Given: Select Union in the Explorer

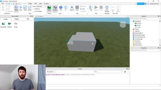Looking at the screenshot, I should (x=139, y=27).
